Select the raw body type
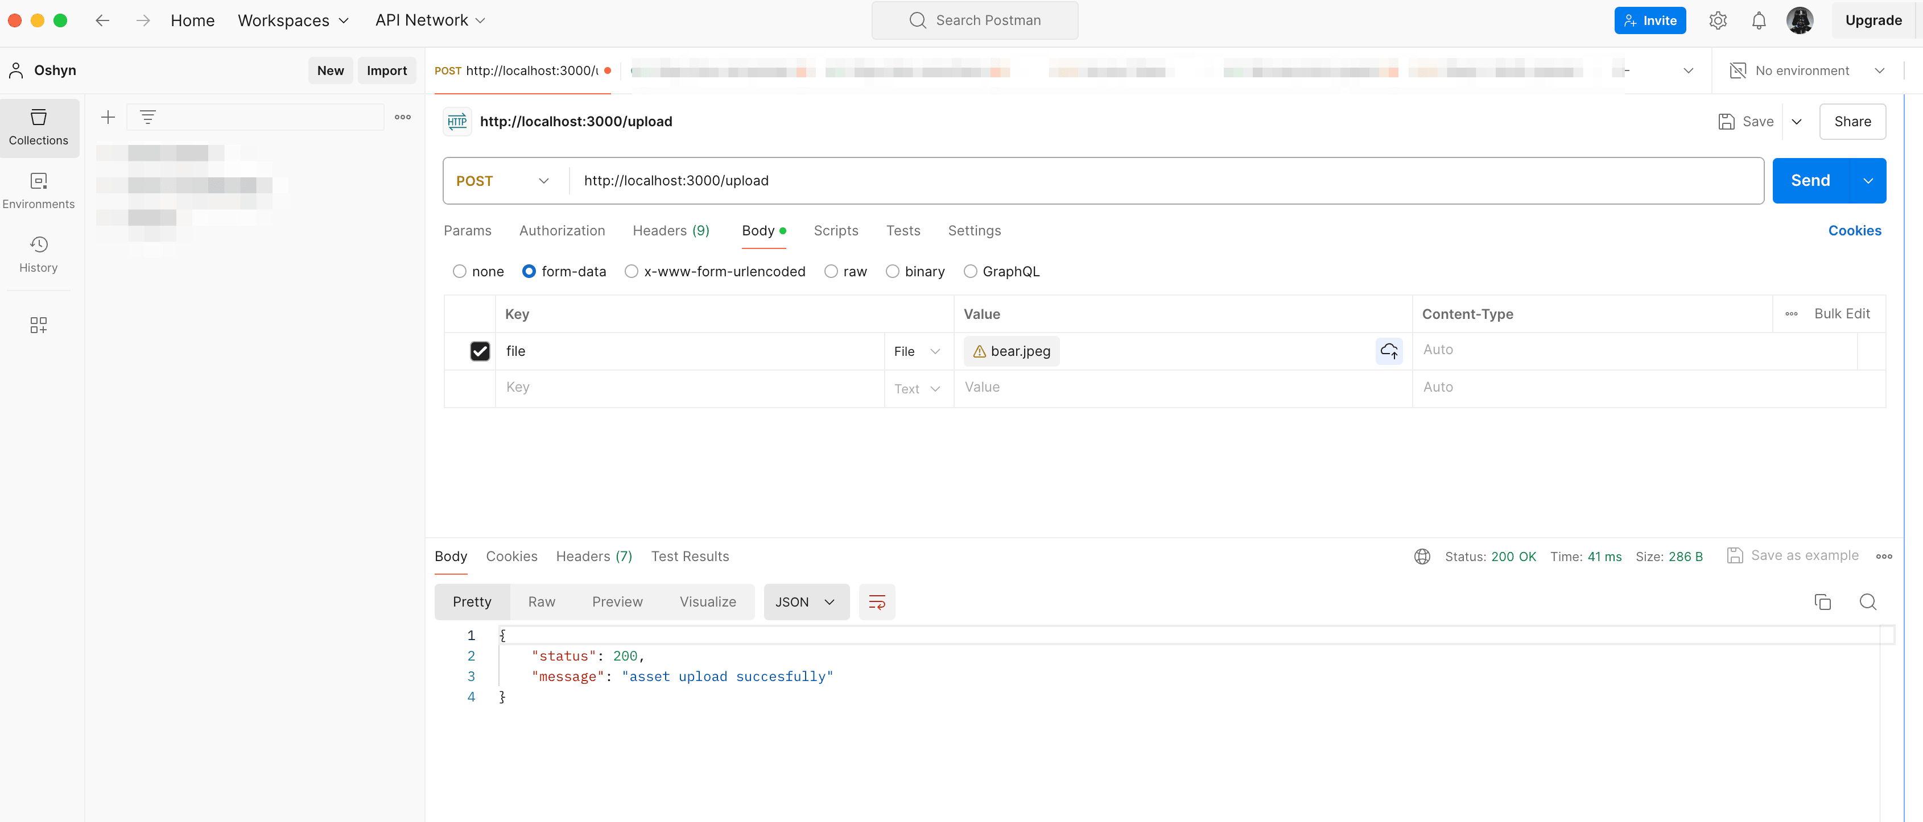Image resolution: width=1923 pixels, height=822 pixels. pyautogui.click(x=845, y=272)
